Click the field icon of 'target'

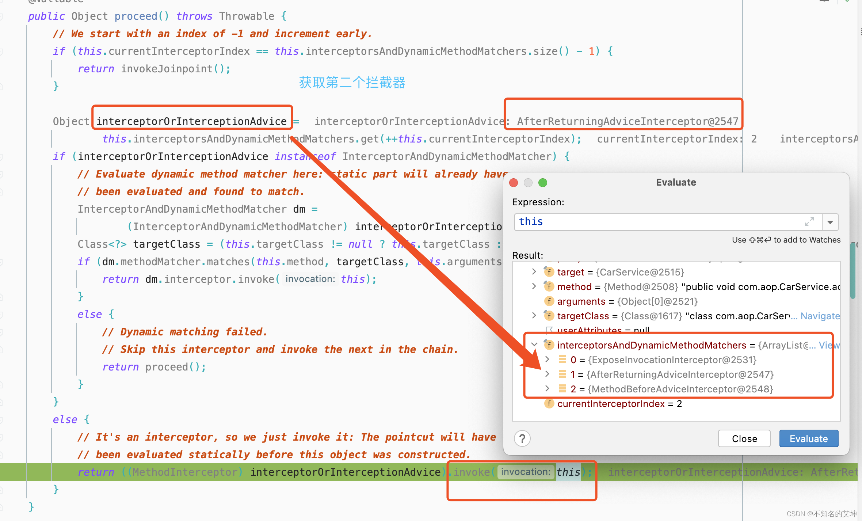[549, 272]
